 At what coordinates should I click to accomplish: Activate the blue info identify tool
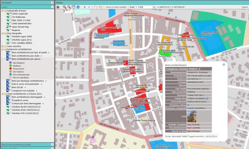click(78, 7)
